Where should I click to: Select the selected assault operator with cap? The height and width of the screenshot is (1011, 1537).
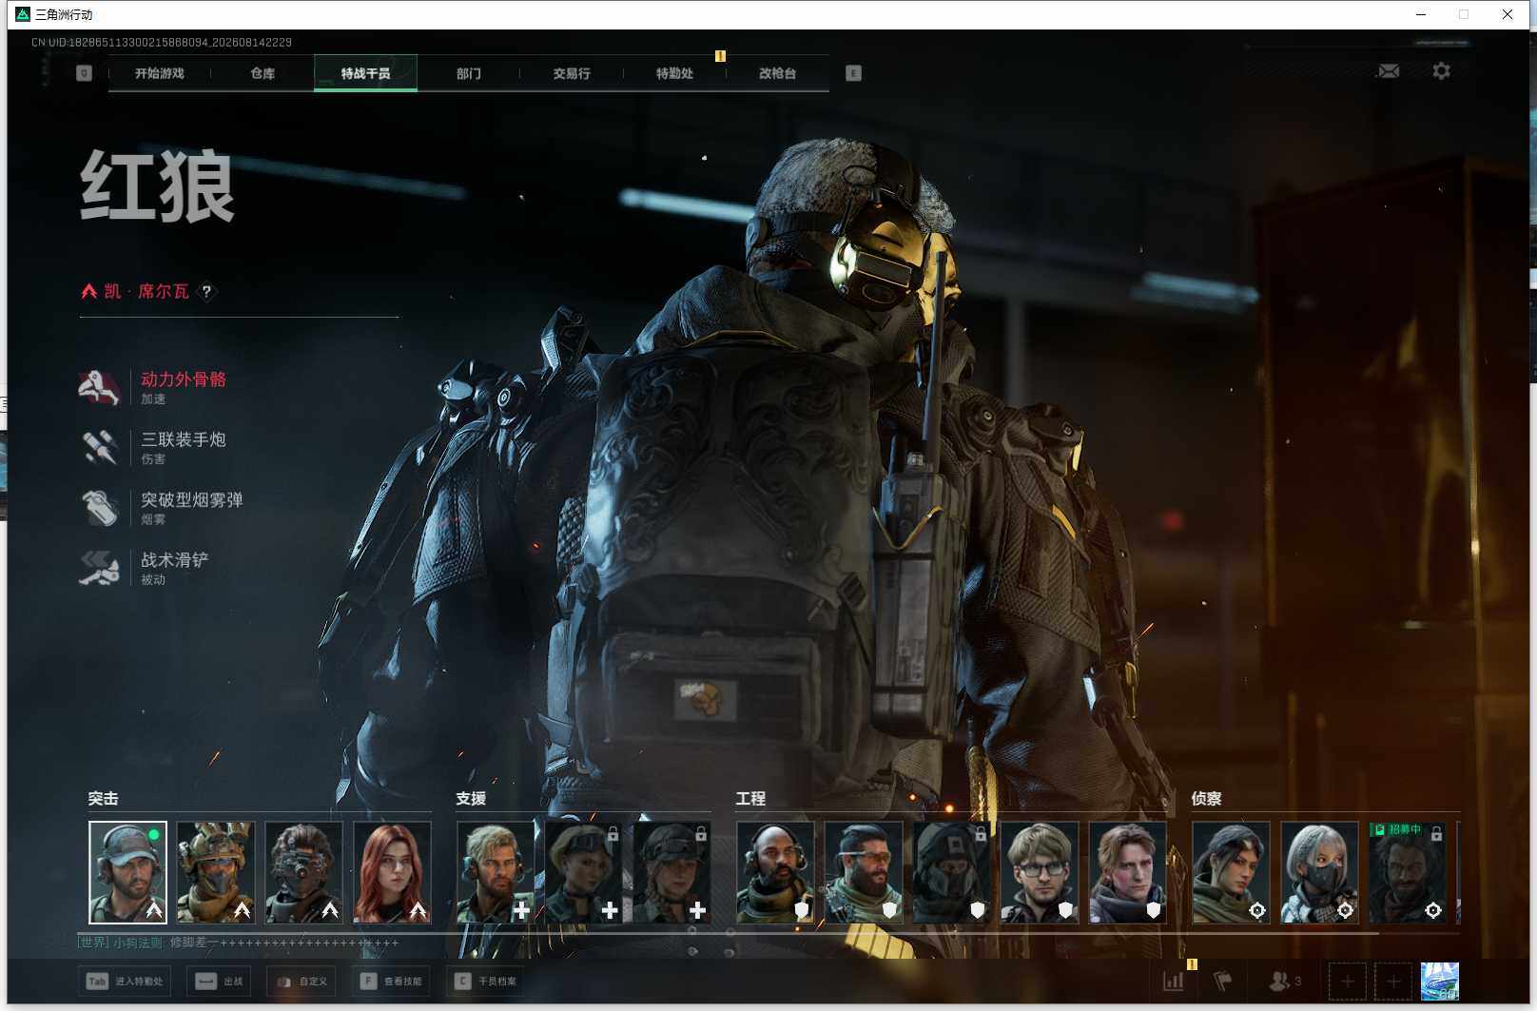(127, 872)
